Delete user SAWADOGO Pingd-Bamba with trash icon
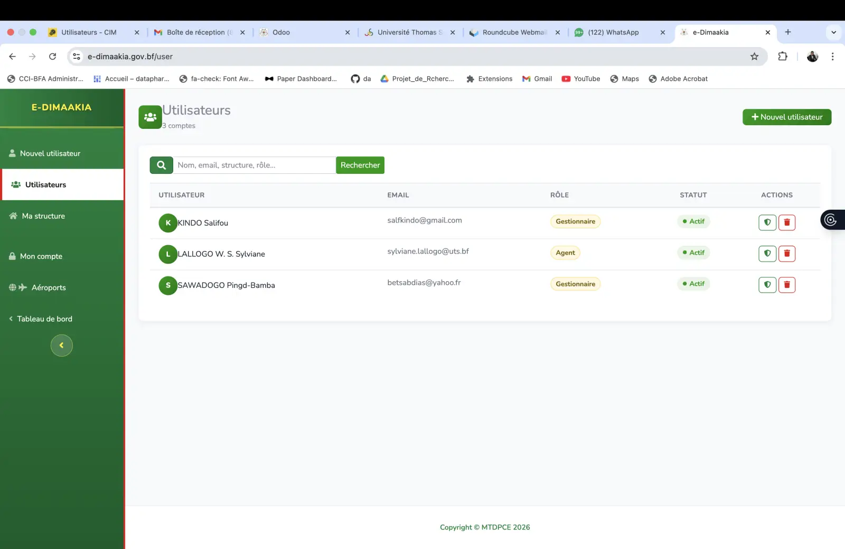Image resolution: width=845 pixels, height=549 pixels. coord(787,285)
